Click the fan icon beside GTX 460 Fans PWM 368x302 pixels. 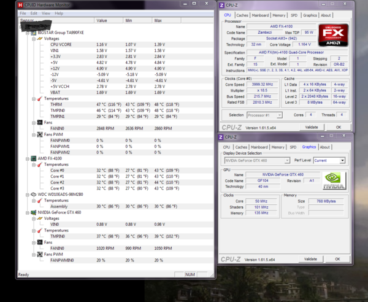(x=40, y=254)
